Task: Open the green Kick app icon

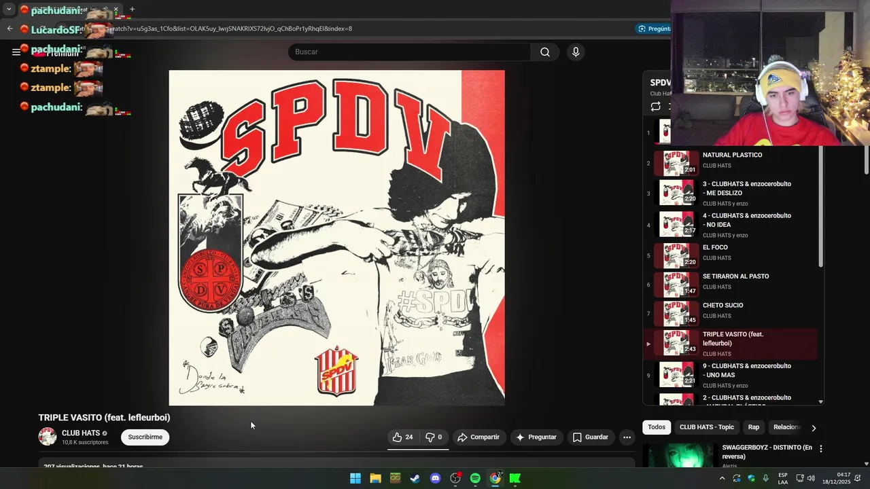Action: pyautogui.click(x=515, y=478)
